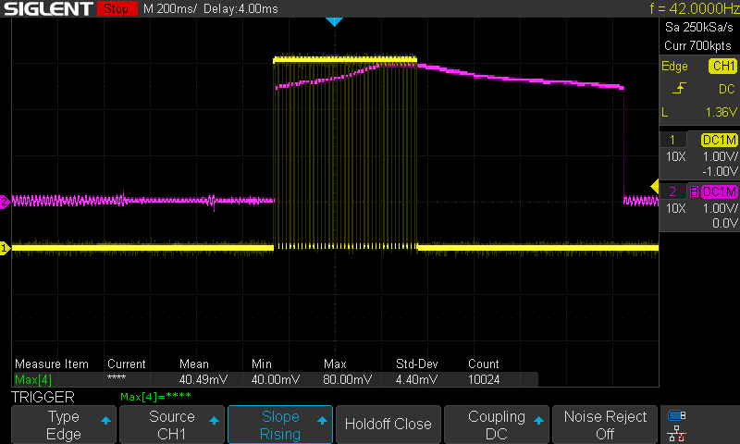
Task: Click the channel 1 ground marker on left edge
Action: (5, 248)
